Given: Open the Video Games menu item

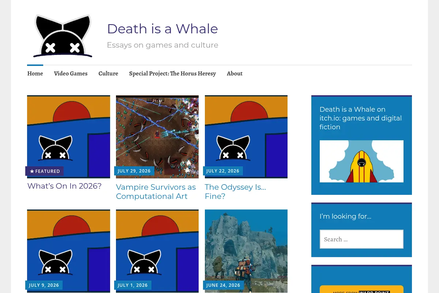Looking at the screenshot, I should pos(71,73).
